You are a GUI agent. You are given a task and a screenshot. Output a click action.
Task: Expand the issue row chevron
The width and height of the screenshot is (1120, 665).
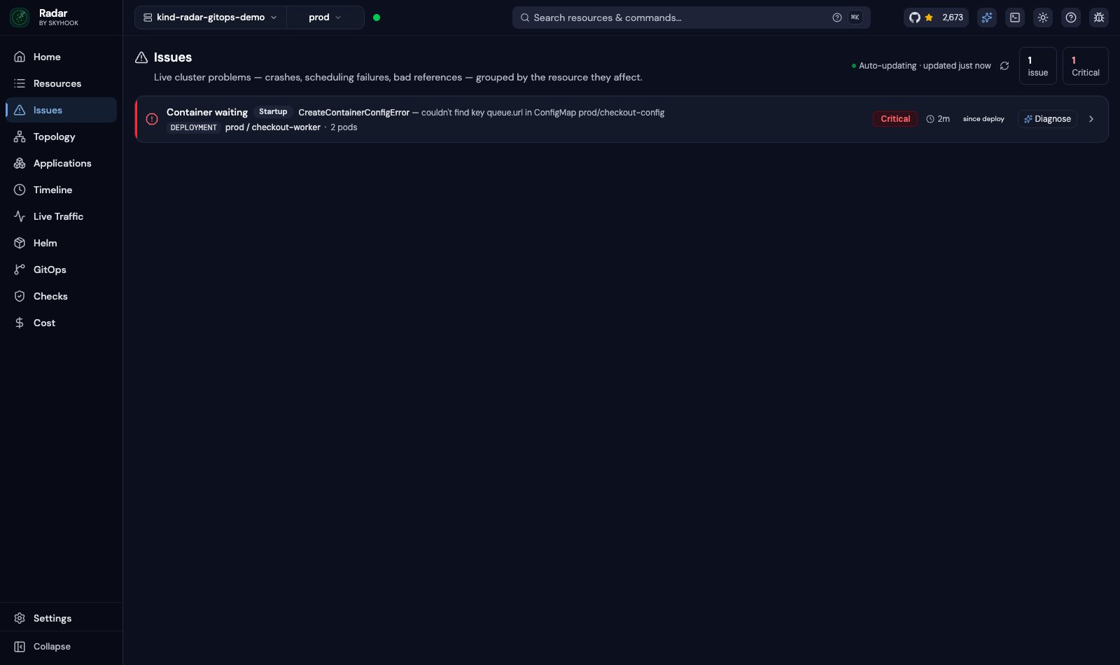[1091, 119]
